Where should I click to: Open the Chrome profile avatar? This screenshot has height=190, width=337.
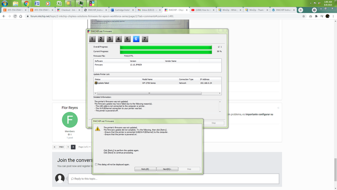click(328, 16)
